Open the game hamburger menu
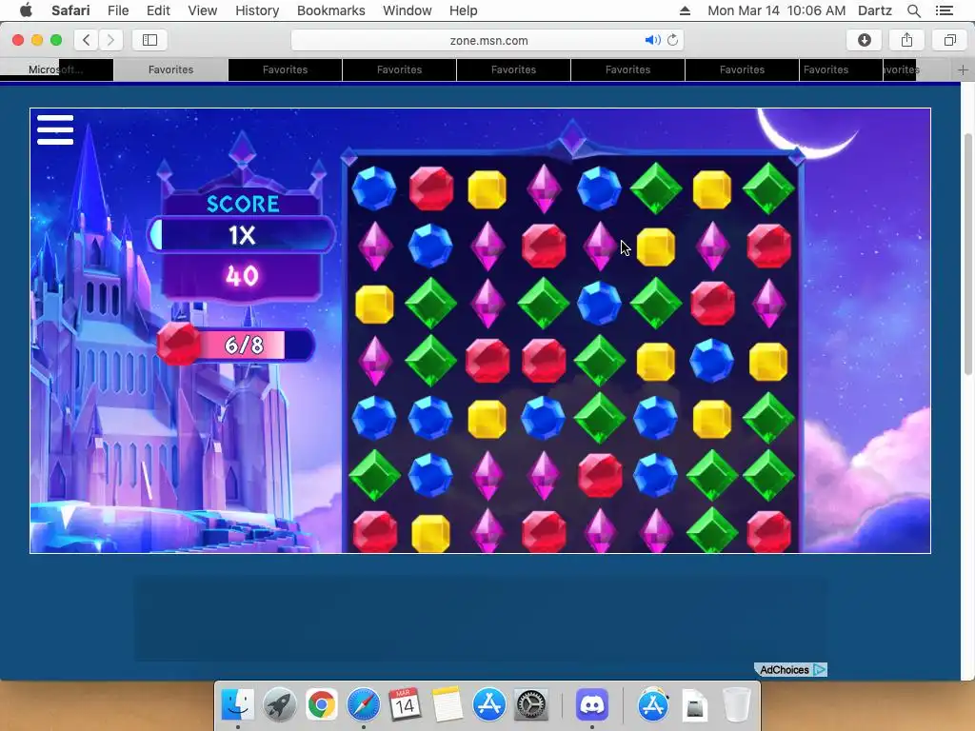975x731 pixels. [x=55, y=129]
